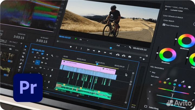Open Program Monitor settings wrench
The width and height of the screenshot is (195, 110).
point(130,47)
